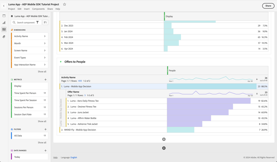This screenshot has width=277, height=162.
Task: Click the back arrow next to project title
Action: 4,6
